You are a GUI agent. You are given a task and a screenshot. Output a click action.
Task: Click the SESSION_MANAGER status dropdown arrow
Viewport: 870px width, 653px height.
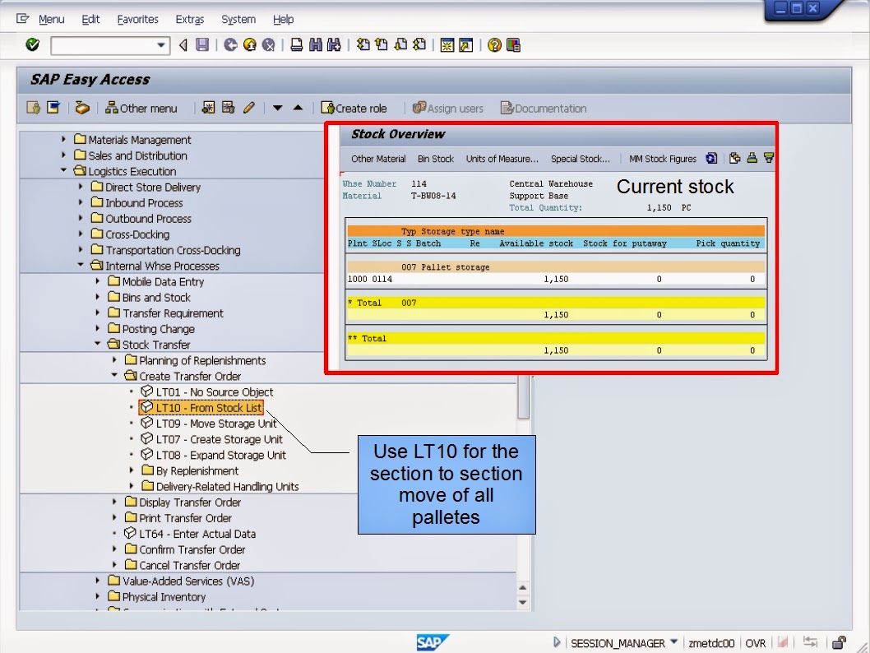[x=674, y=642]
